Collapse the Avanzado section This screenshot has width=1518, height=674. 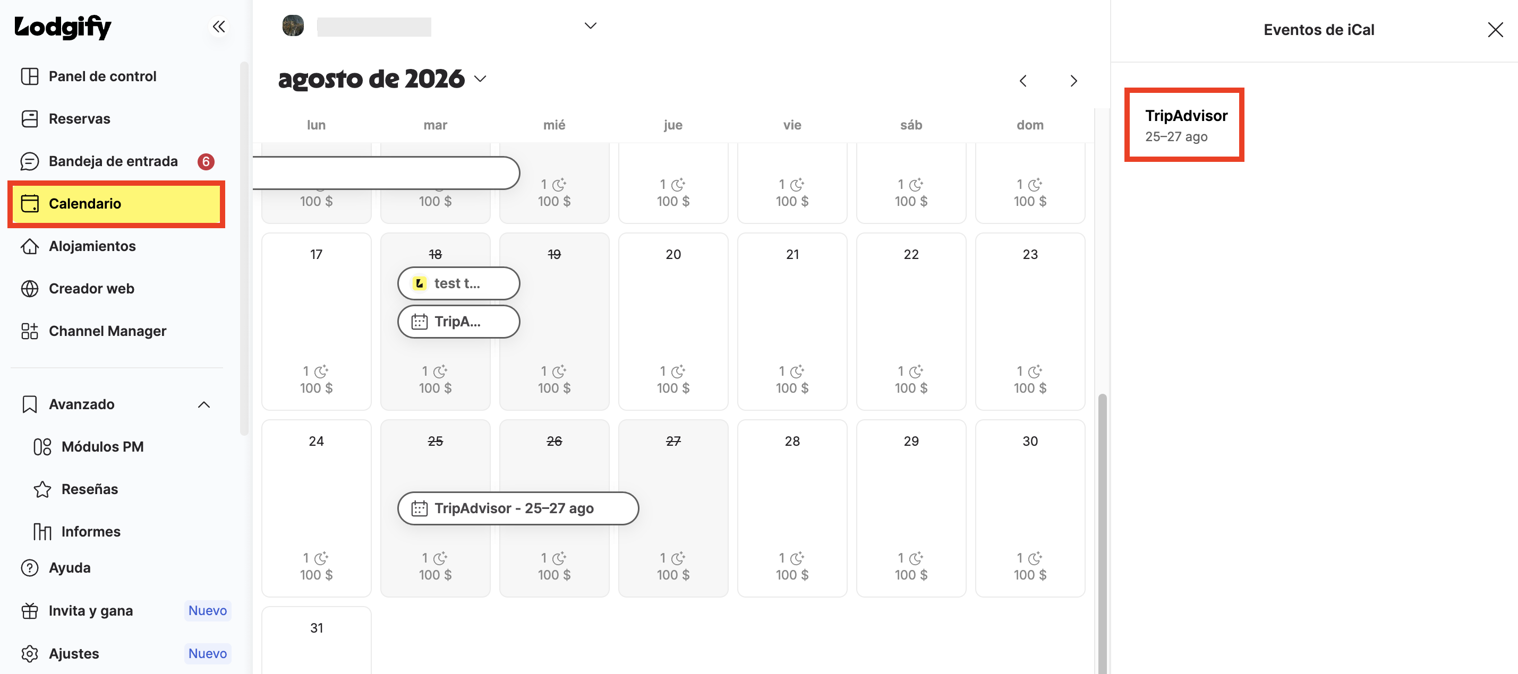coord(204,404)
